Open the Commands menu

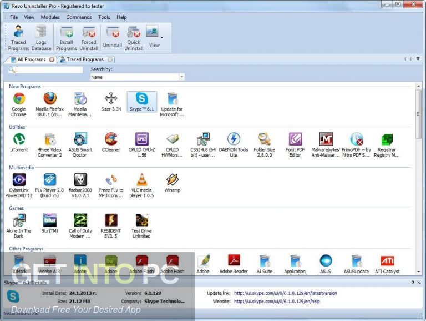[79, 17]
